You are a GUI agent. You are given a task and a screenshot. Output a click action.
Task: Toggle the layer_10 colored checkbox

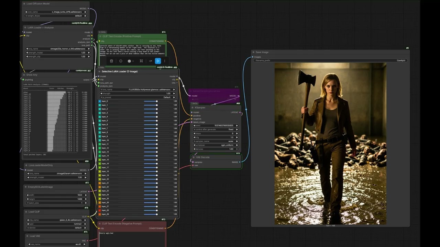(x=100, y=140)
